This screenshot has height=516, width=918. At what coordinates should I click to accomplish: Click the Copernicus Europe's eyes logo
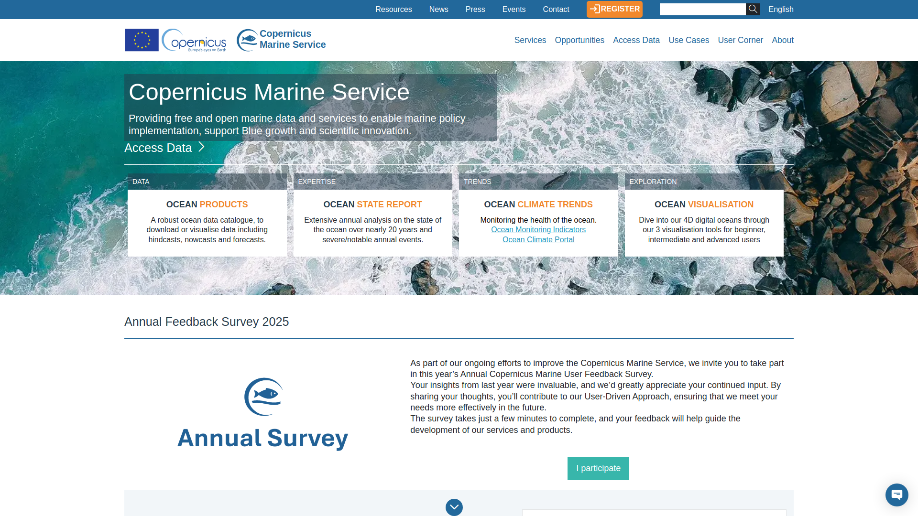point(194,40)
